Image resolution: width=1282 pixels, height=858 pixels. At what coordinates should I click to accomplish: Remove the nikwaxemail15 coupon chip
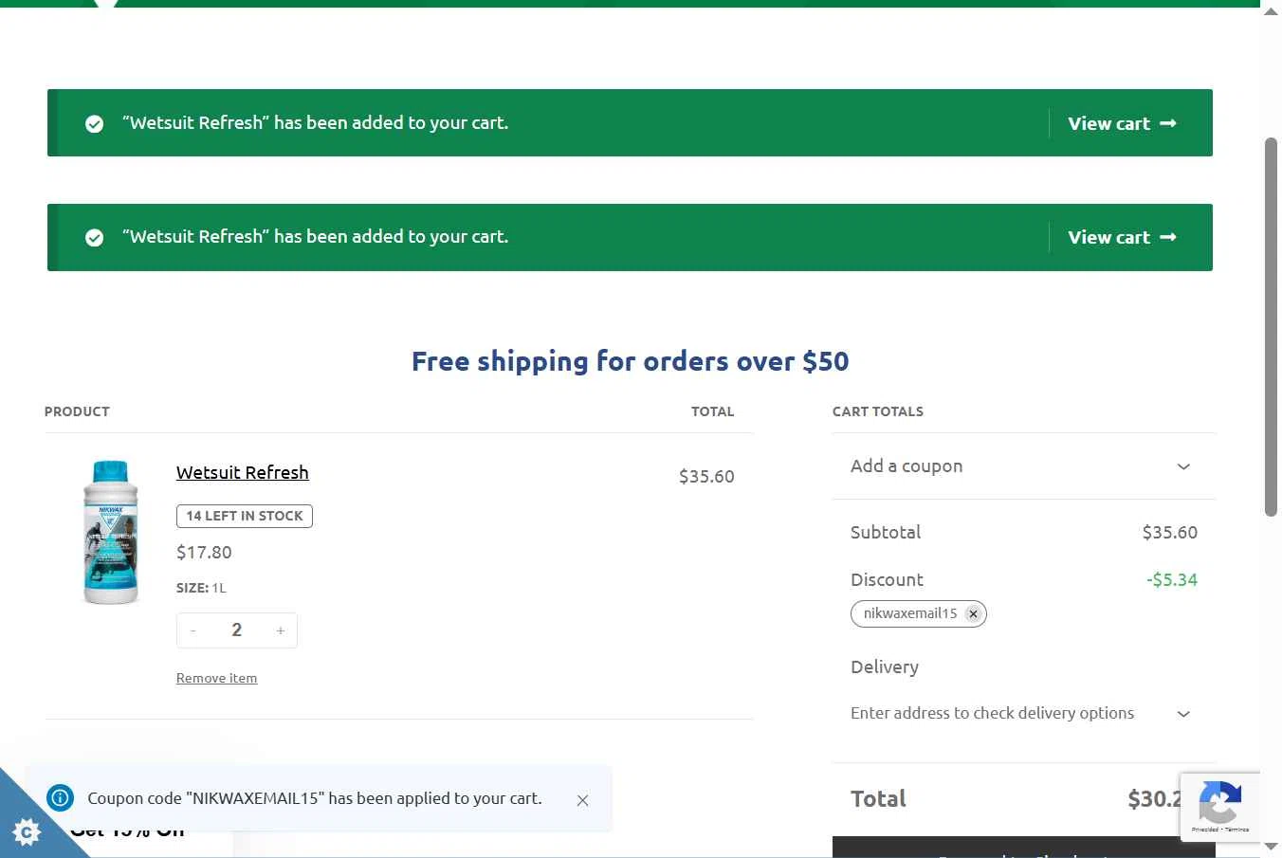coord(973,613)
